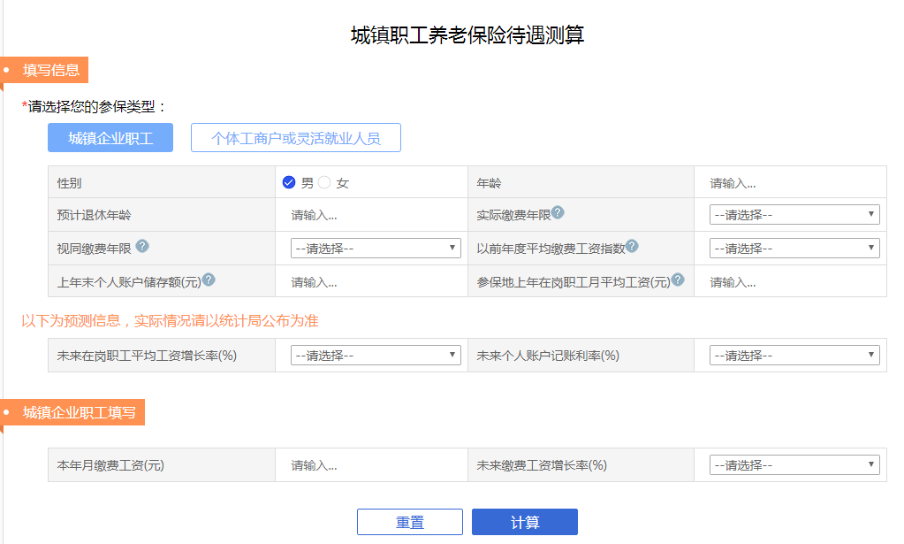Screen dimensions: 904x544
Task: Click help icon next to 视同缴费年限
Action: [142, 247]
